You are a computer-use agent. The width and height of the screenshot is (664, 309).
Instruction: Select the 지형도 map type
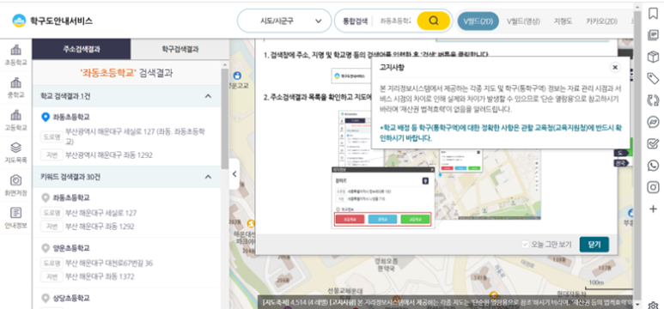point(563,21)
